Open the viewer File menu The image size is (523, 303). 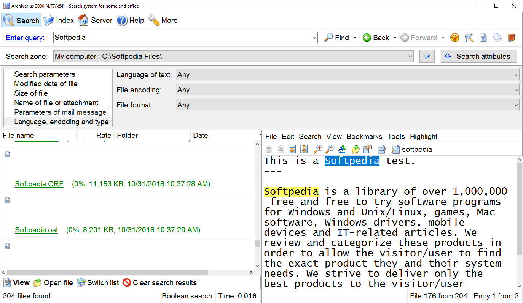coord(271,137)
